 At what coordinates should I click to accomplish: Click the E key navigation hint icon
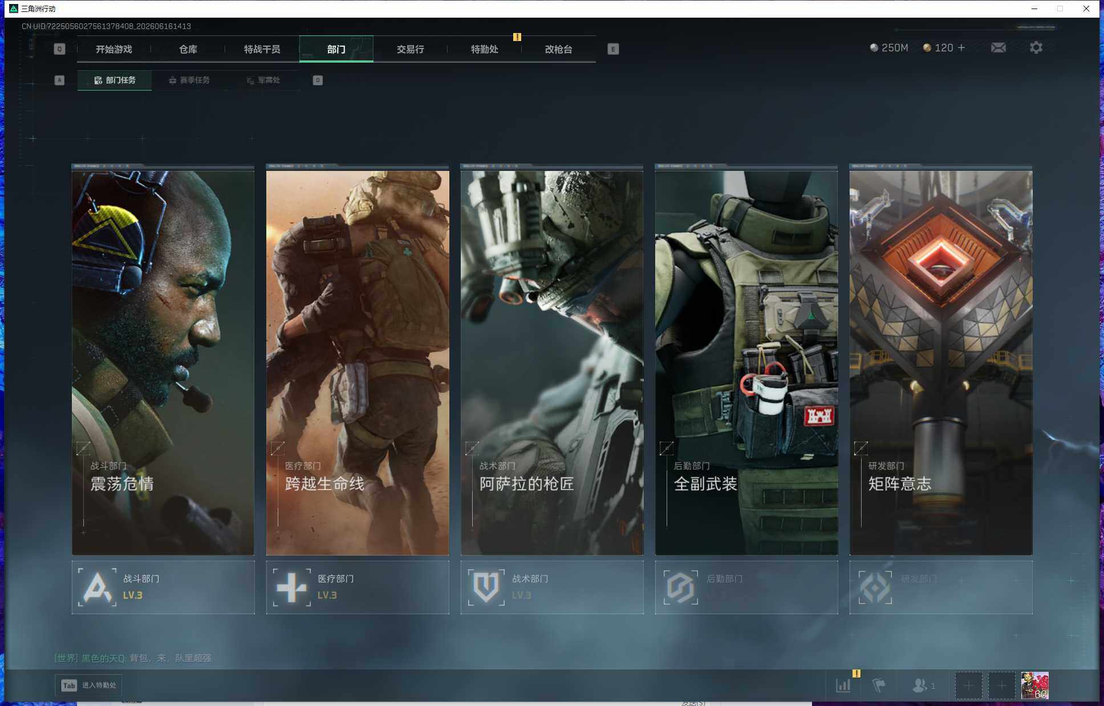click(x=613, y=49)
